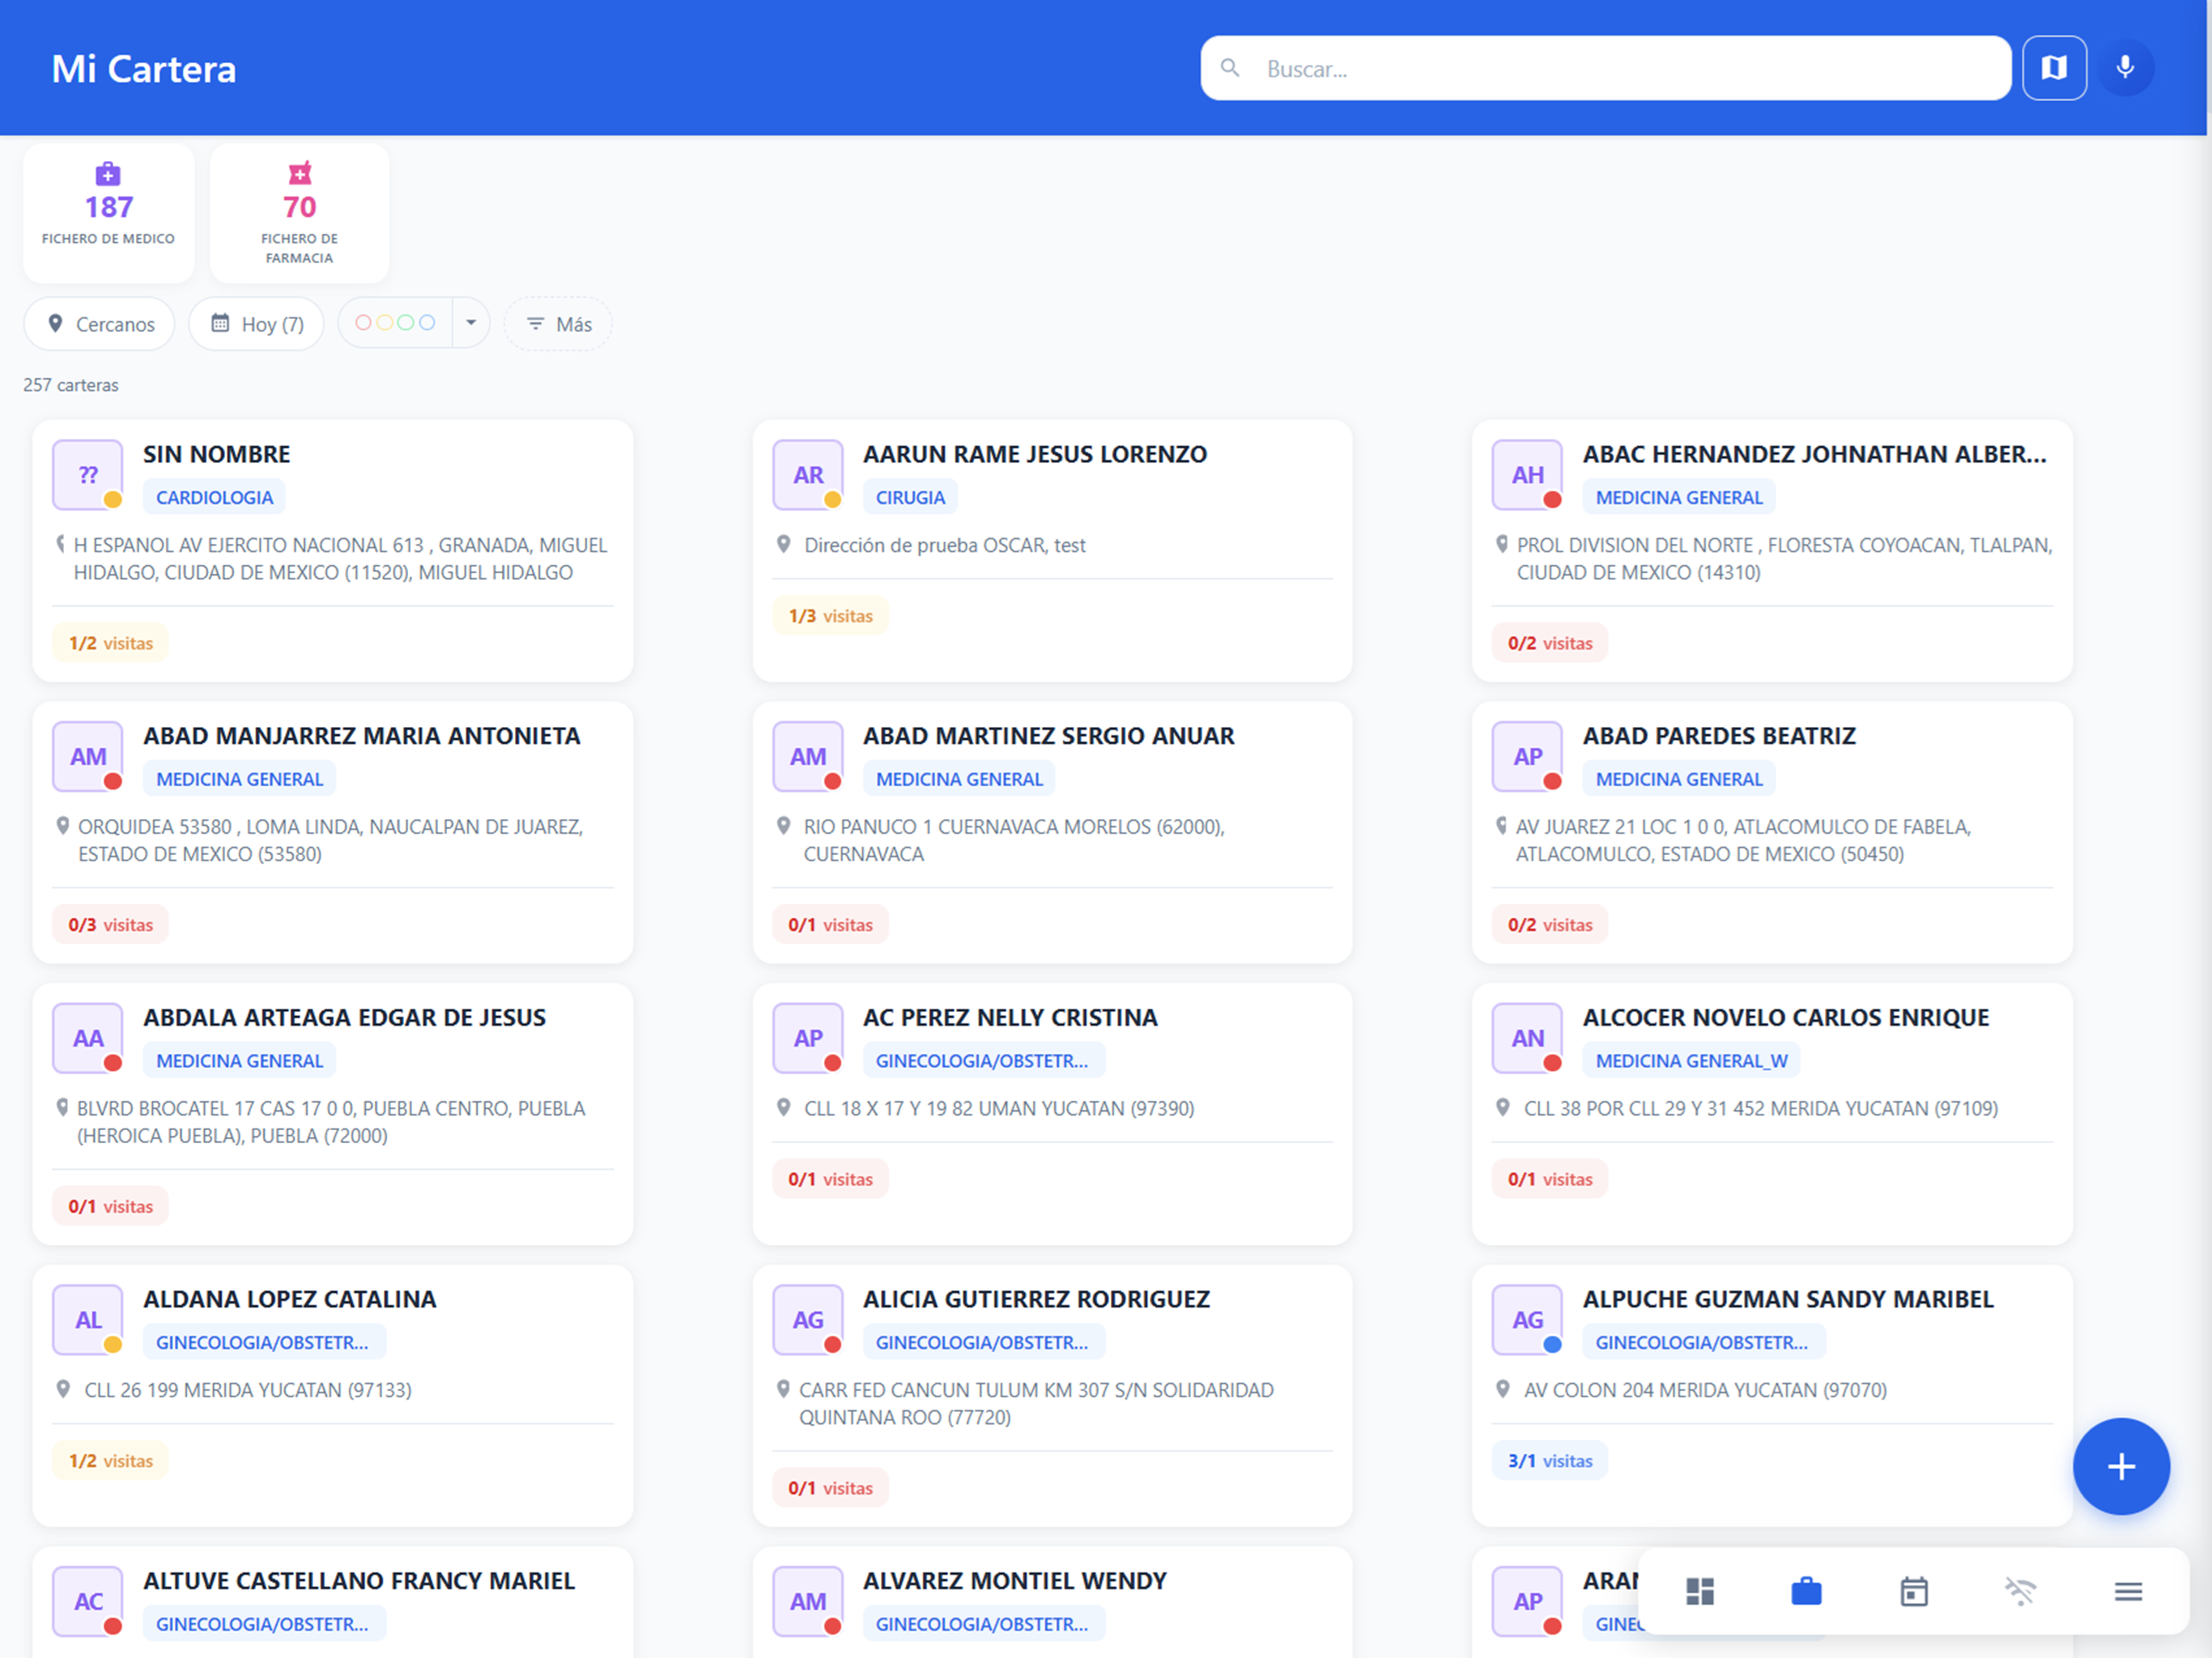
Task: Click location pin beside Dirección de prueba OSCAR
Action: (784, 544)
